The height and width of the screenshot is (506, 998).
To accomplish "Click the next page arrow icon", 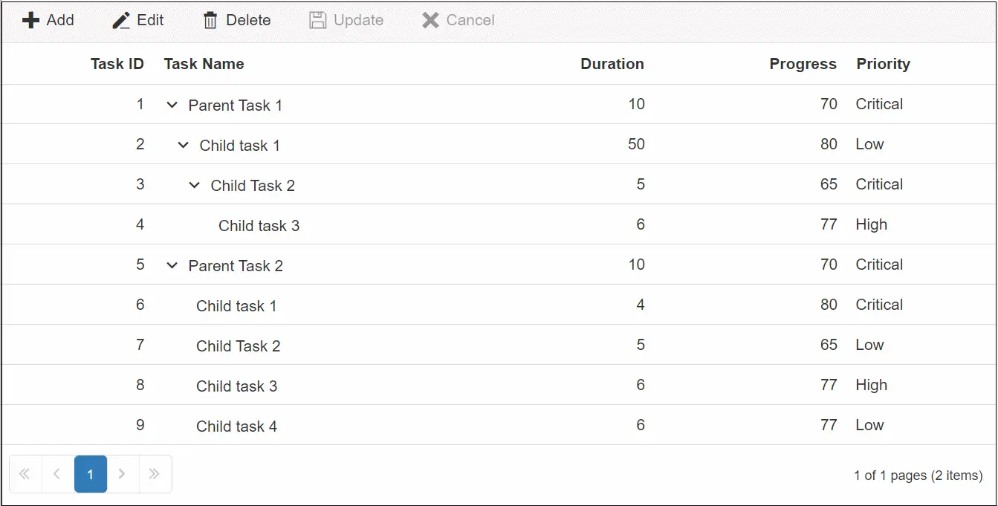I will point(122,473).
